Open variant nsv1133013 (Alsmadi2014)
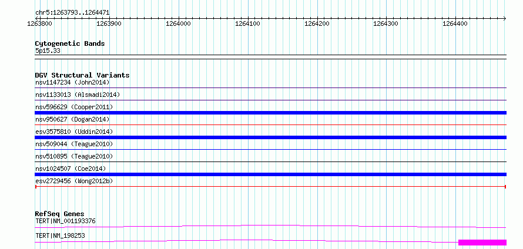Viewport: 523px width, 249px height. [x=78, y=95]
